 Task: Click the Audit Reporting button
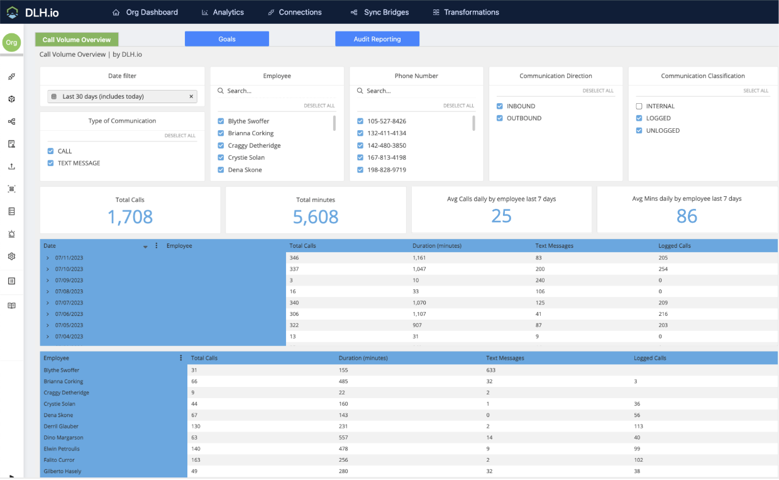[377, 38]
